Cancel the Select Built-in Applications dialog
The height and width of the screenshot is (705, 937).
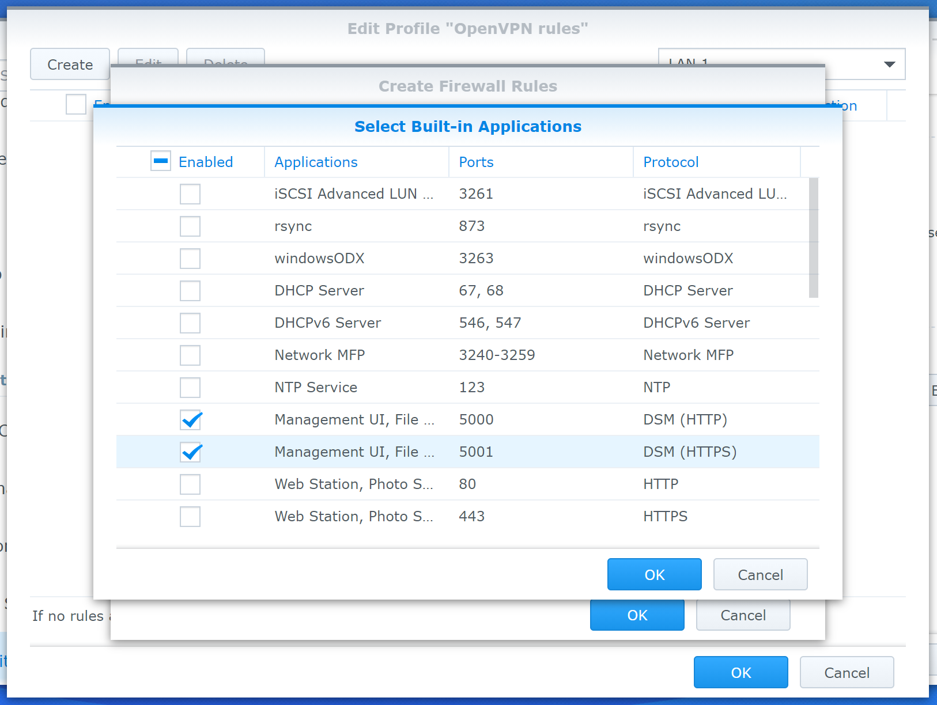760,574
